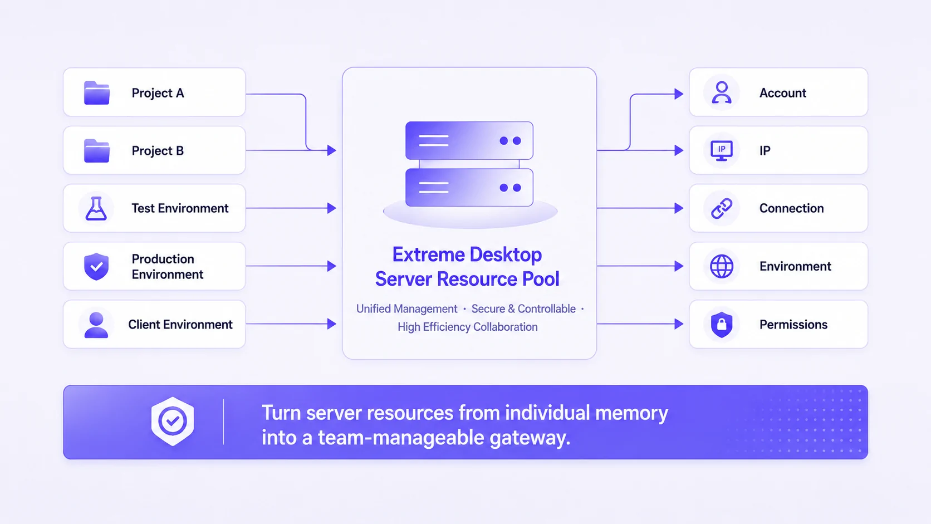Click the Test Environment flask icon

tap(96, 208)
